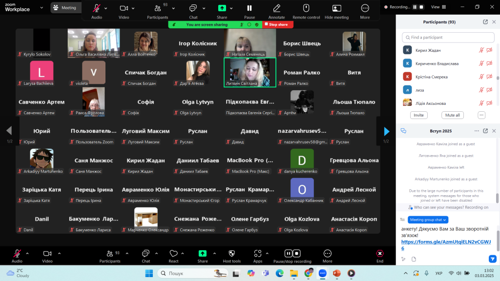The image size is (500, 281).
Task: Click the send message arrow icon
Action: (x=492, y=259)
